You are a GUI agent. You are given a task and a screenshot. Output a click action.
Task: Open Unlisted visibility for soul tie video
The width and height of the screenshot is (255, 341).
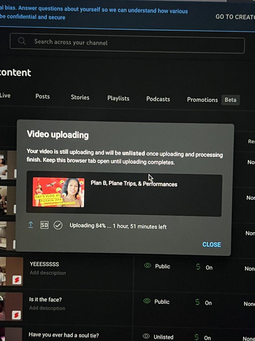(x=163, y=337)
